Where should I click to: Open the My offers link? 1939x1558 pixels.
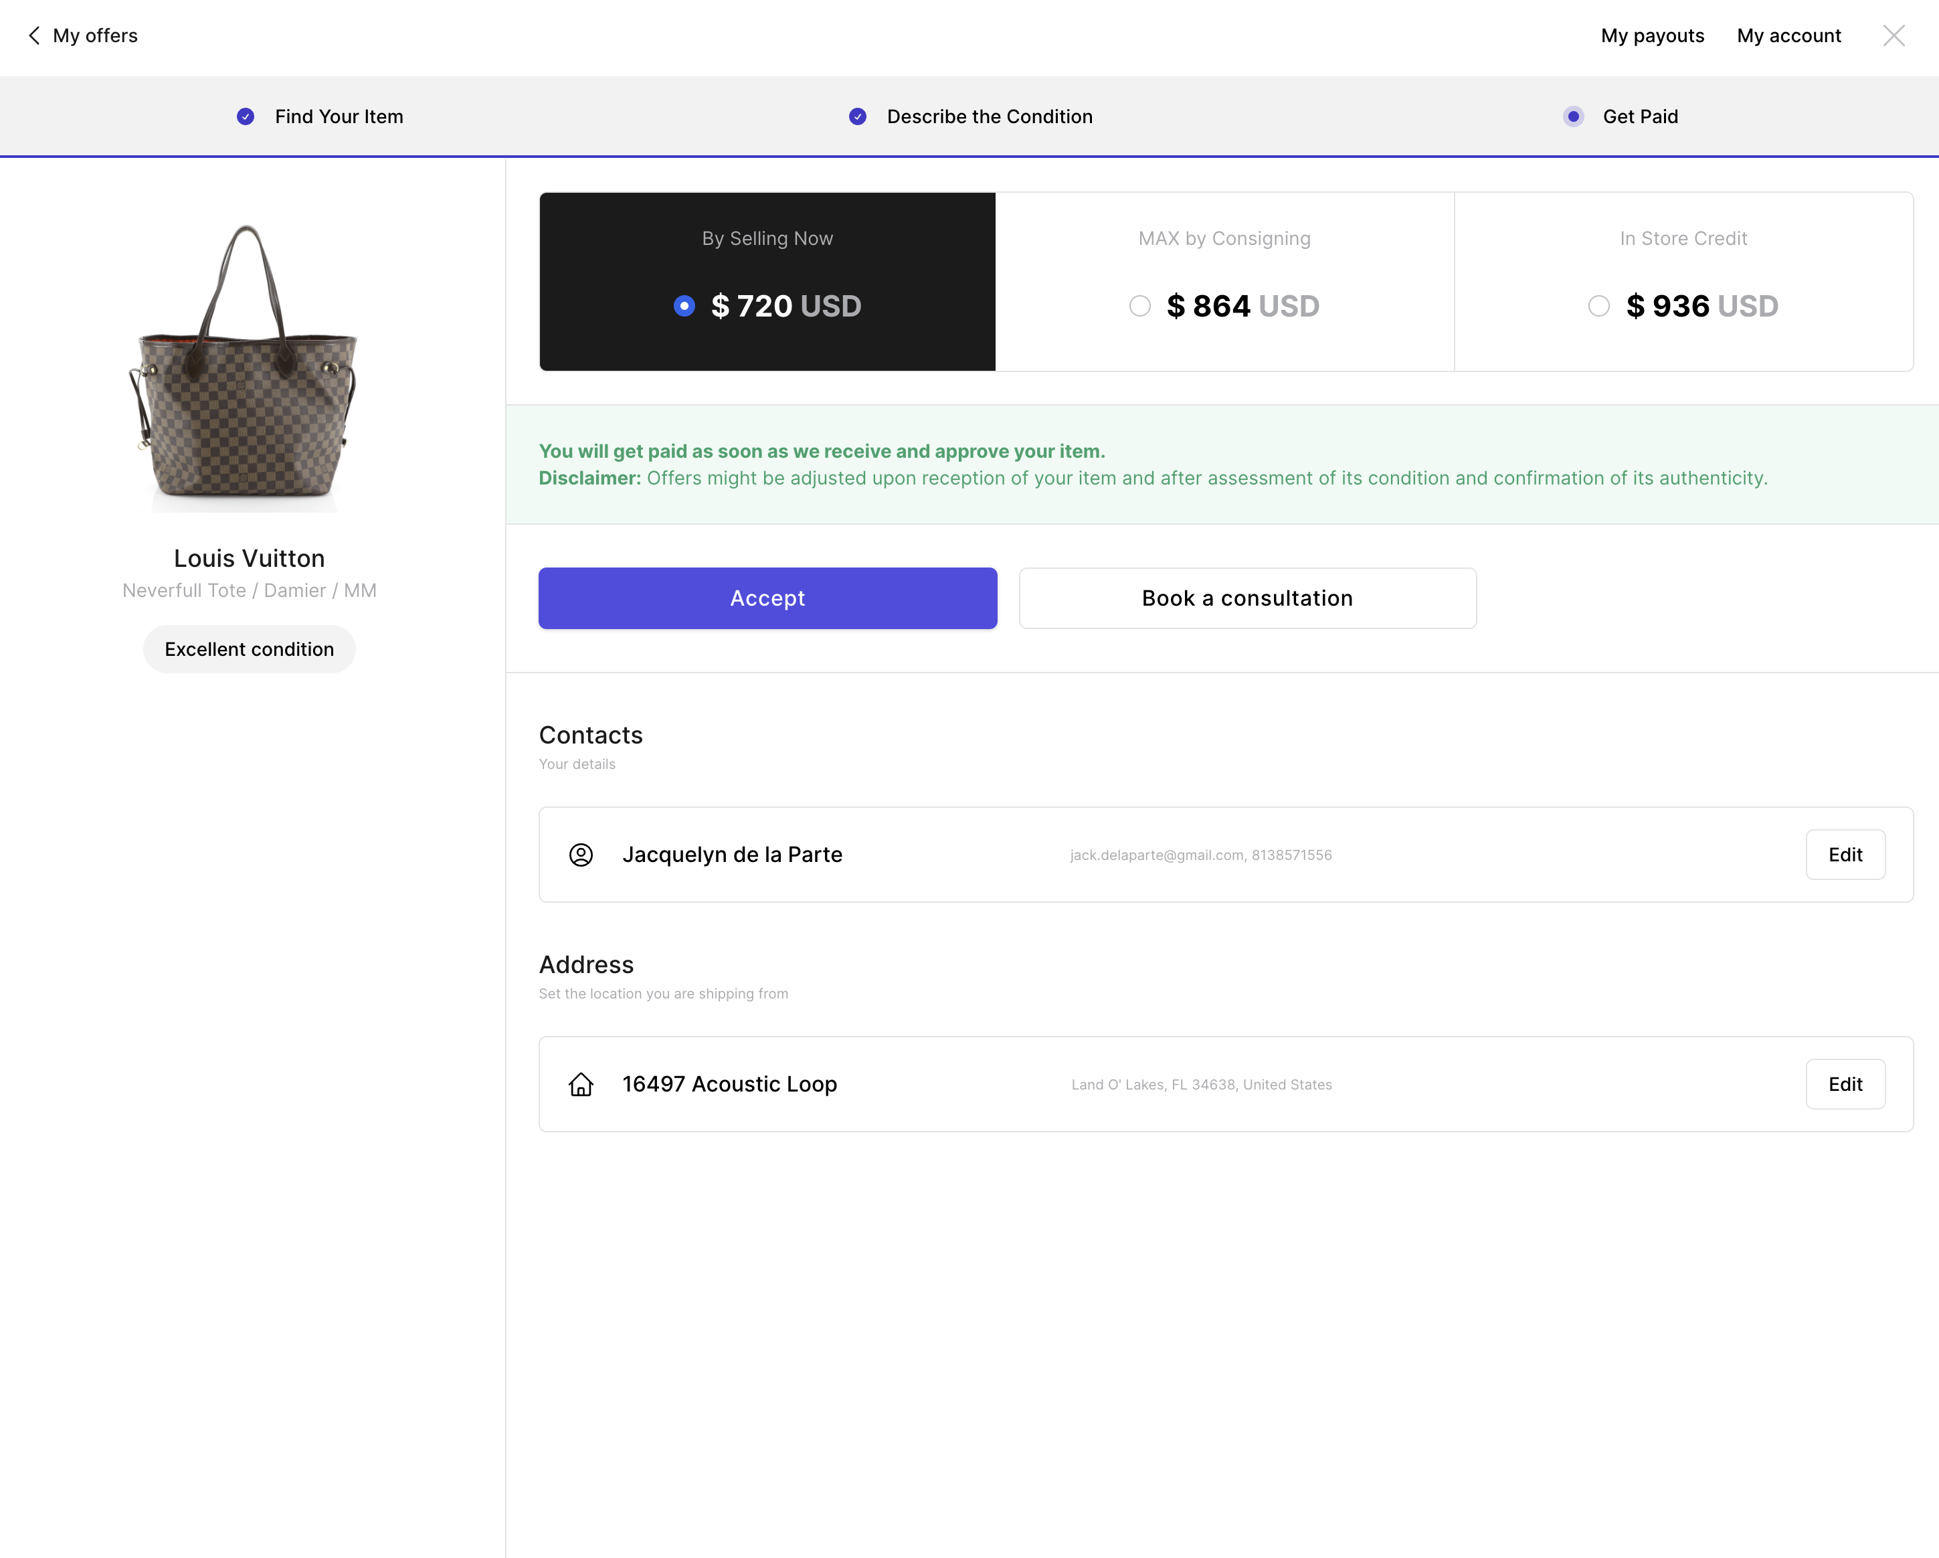[95, 36]
